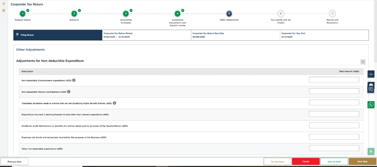Open the top dark floating widget icon
This screenshot has width=377, height=167.
point(371,74)
